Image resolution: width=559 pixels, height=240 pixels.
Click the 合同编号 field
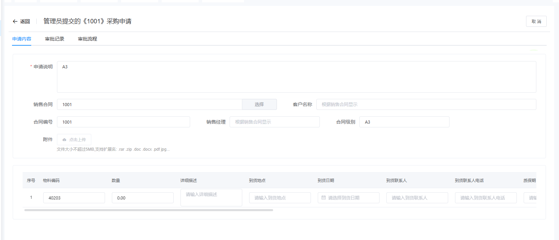click(123, 122)
